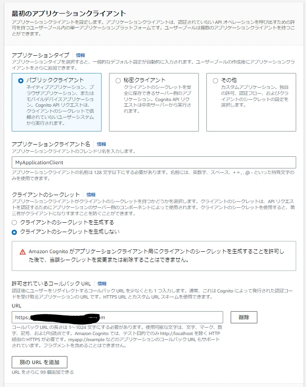This screenshot has height=387, width=306.
Task: Select the 秘密クライアント radio option
Action: [118, 80]
